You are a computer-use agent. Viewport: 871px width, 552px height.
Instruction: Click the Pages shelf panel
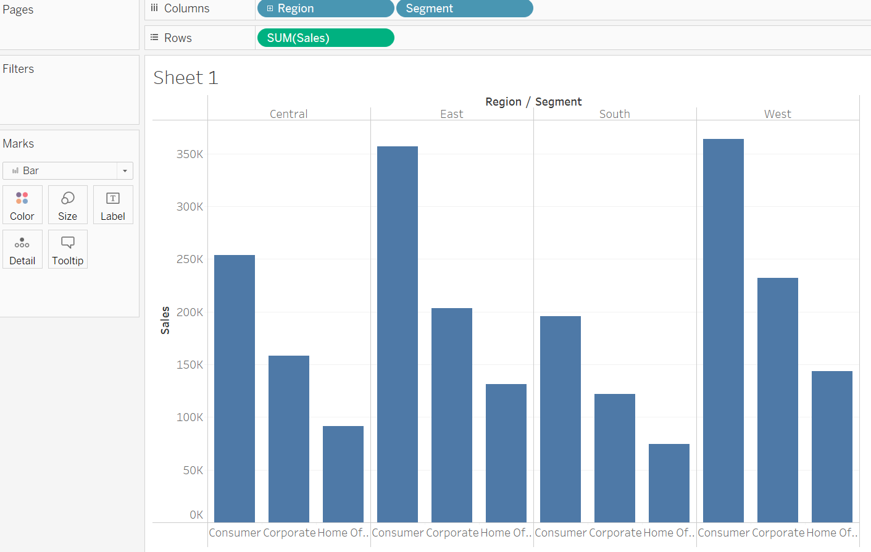pyautogui.click(x=69, y=25)
